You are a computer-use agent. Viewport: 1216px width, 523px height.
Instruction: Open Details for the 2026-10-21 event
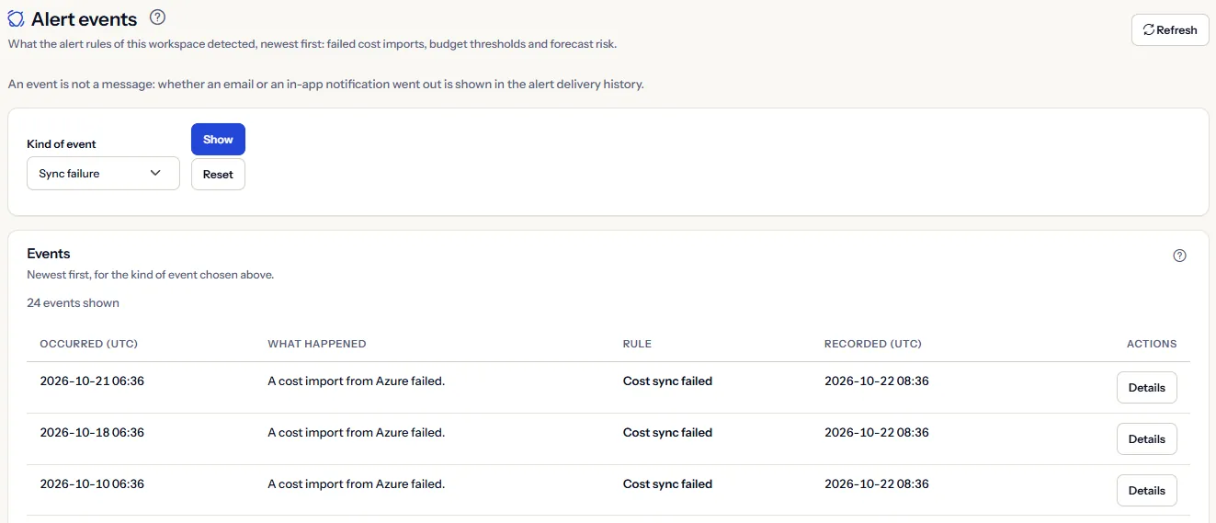pyautogui.click(x=1146, y=388)
